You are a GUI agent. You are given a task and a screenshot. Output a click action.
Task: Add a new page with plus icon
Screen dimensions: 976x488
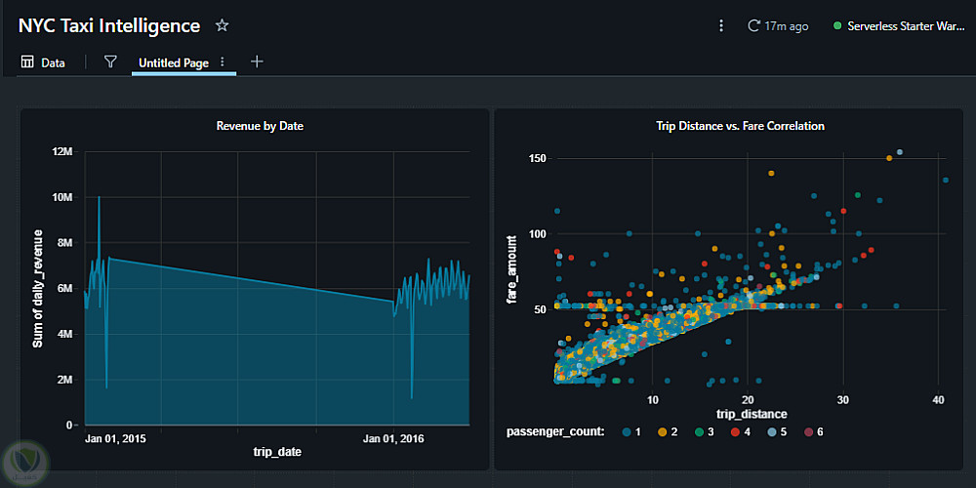tap(257, 62)
